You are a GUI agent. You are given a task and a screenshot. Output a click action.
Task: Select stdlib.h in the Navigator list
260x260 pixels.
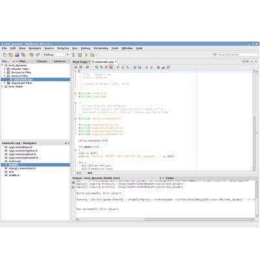point(14,175)
